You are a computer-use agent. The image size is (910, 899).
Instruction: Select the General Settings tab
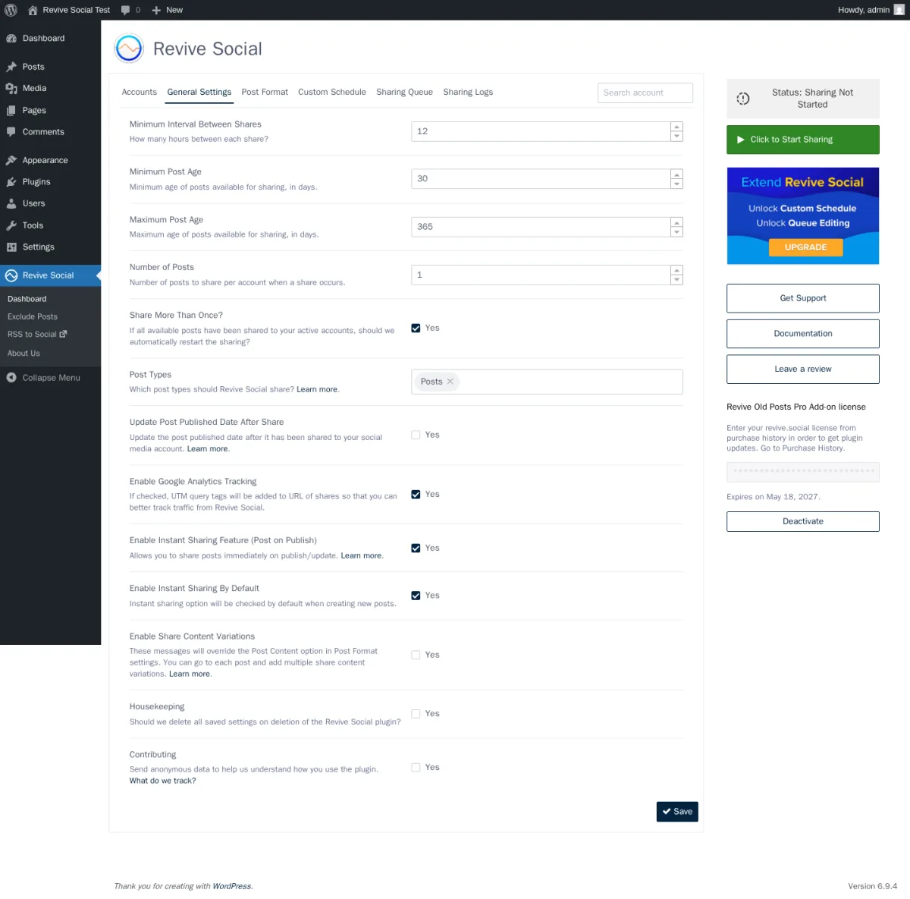coord(199,92)
